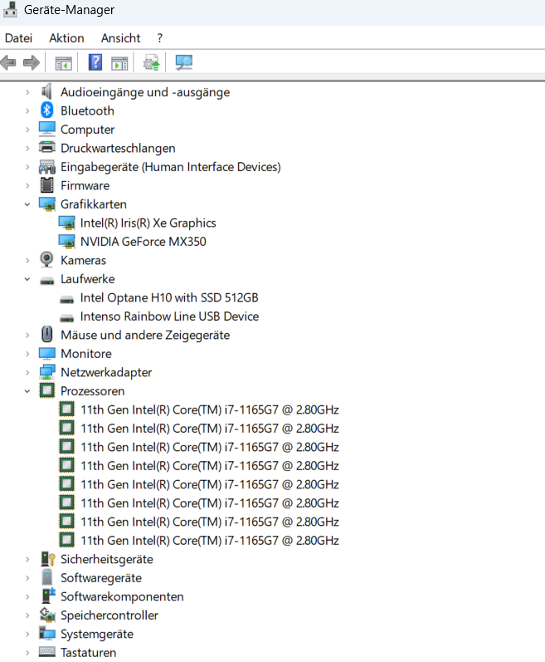545x662 pixels.
Task: Open the Ansicht menu
Action: pyautogui.click(x=120, y=38)
